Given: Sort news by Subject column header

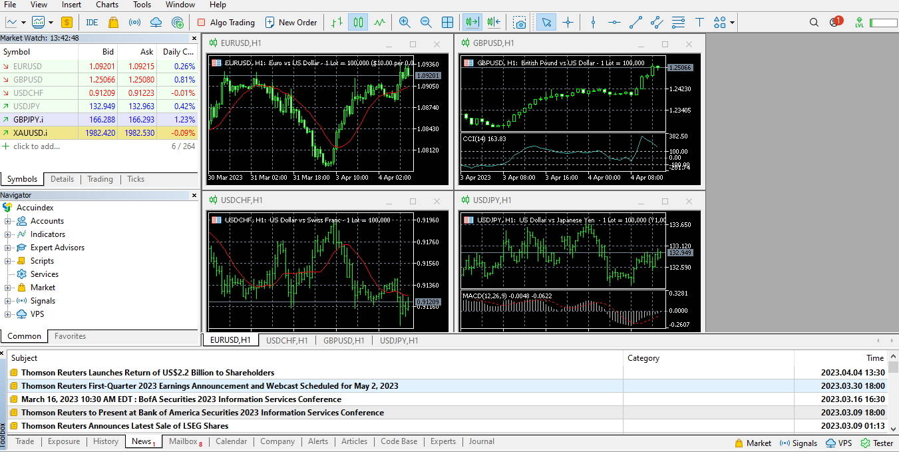Looking at the screenshot, I should (x=315, y=358).
